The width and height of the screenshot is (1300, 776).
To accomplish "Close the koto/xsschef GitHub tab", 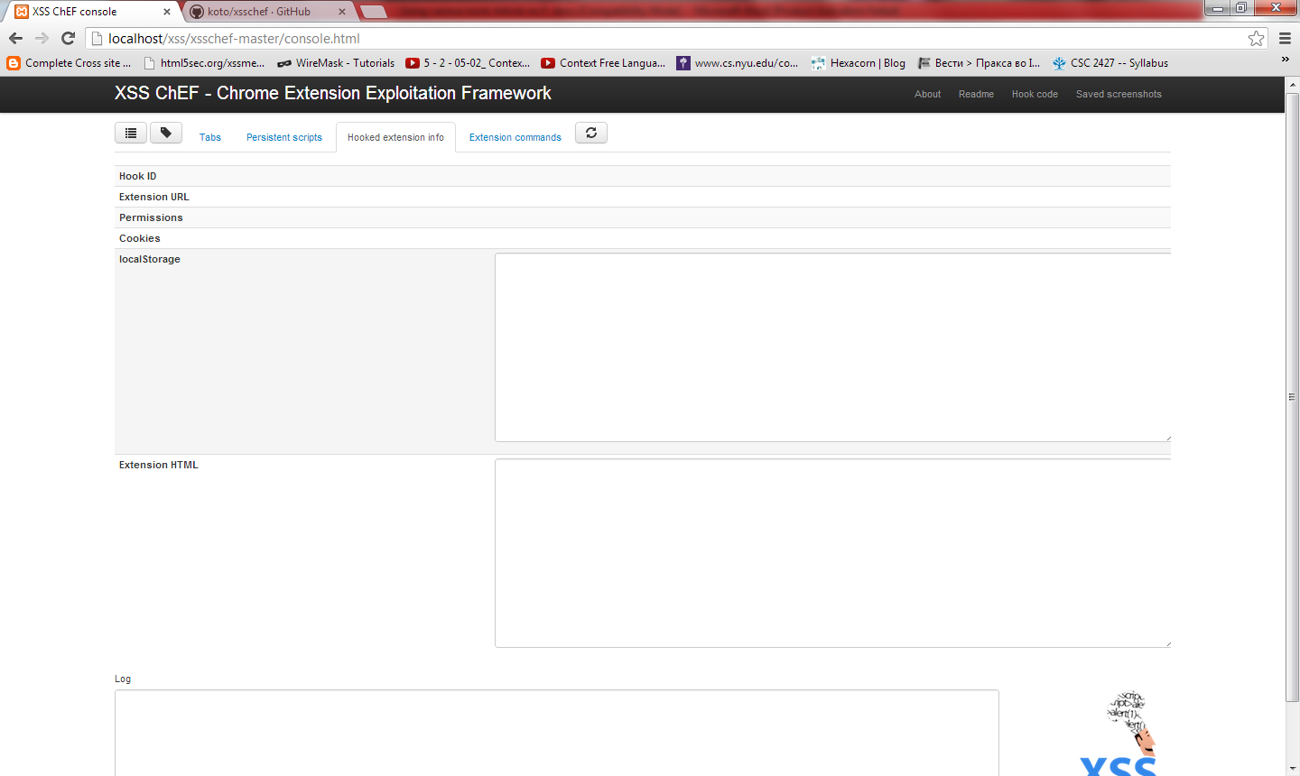I will (342, 12).
